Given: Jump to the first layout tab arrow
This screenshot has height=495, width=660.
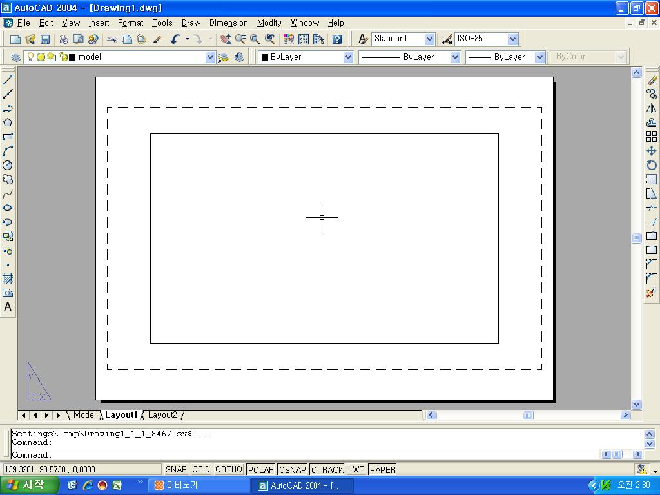Looking at the screenshot, I should point(23,416).
